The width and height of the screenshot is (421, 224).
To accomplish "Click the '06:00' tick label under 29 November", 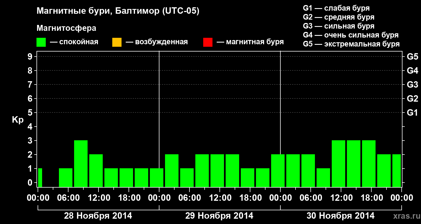I will (189, 198).
